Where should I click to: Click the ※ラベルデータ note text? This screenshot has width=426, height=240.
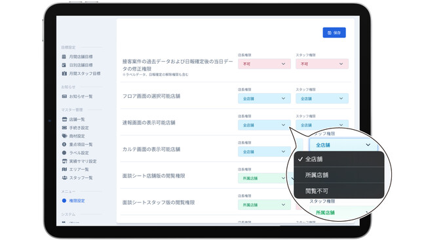(155, 75)
